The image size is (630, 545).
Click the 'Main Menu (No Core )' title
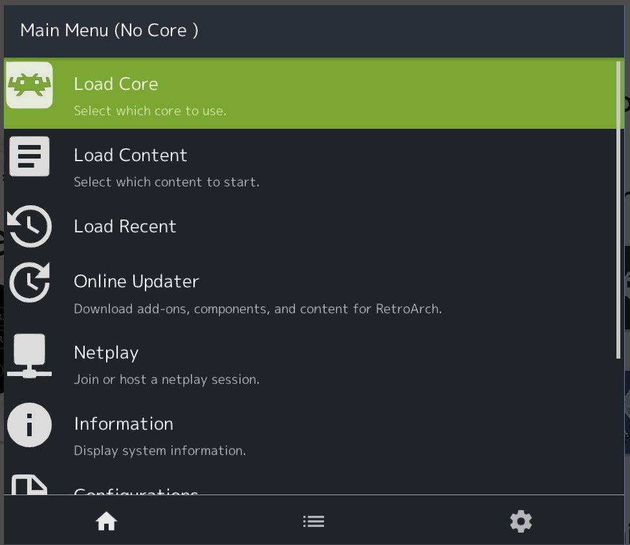(x=109, y=30)
